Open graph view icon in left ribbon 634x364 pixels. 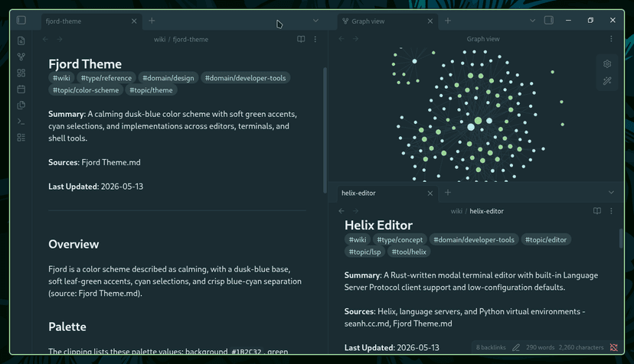click(x=21, y=57)
